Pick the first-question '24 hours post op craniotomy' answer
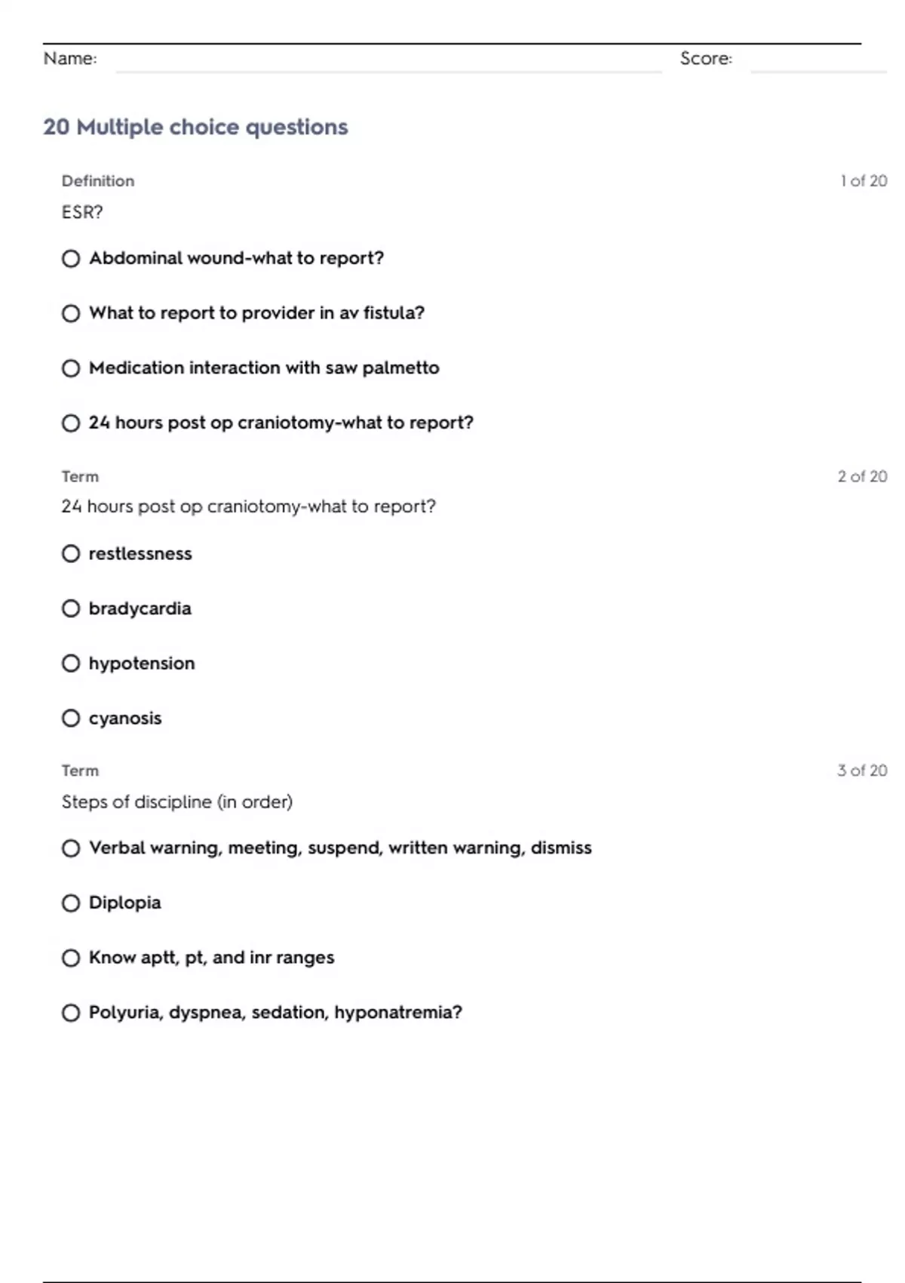 [71, 423]
